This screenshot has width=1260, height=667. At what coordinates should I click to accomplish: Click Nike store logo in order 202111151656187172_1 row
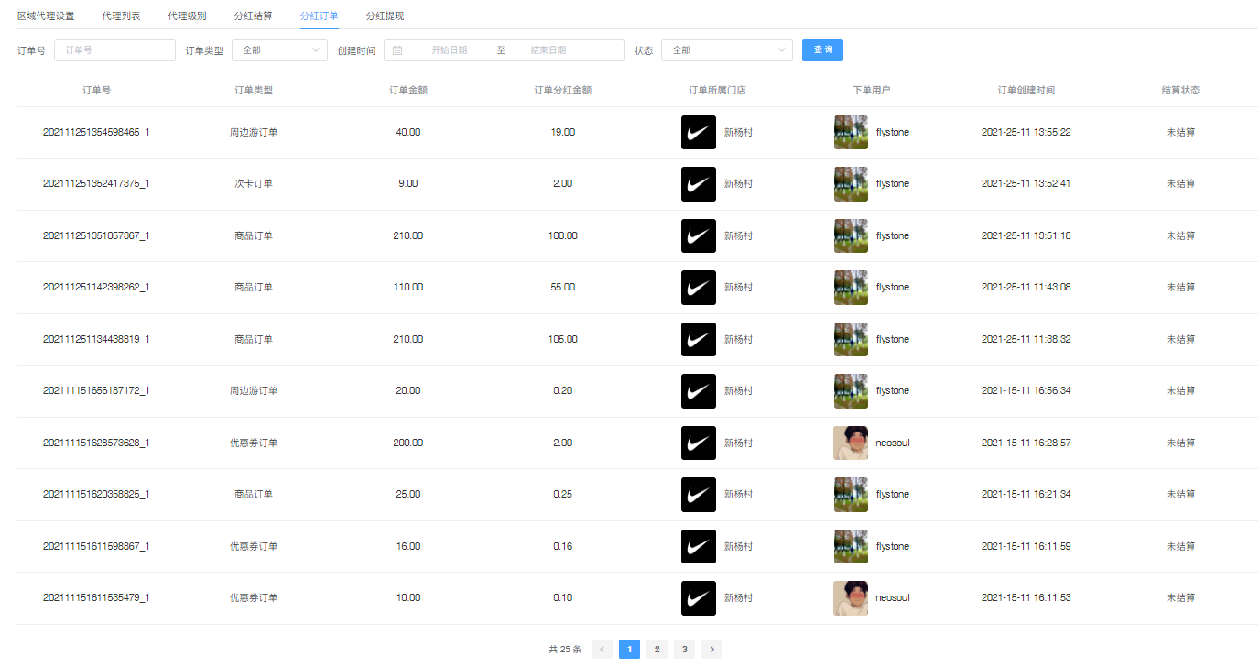tap(699, 391)
